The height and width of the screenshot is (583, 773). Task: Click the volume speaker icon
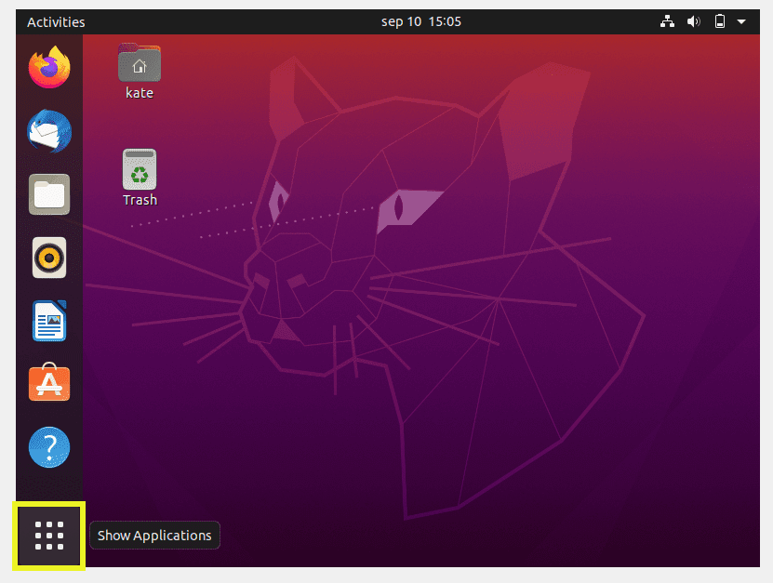[694, 21]
